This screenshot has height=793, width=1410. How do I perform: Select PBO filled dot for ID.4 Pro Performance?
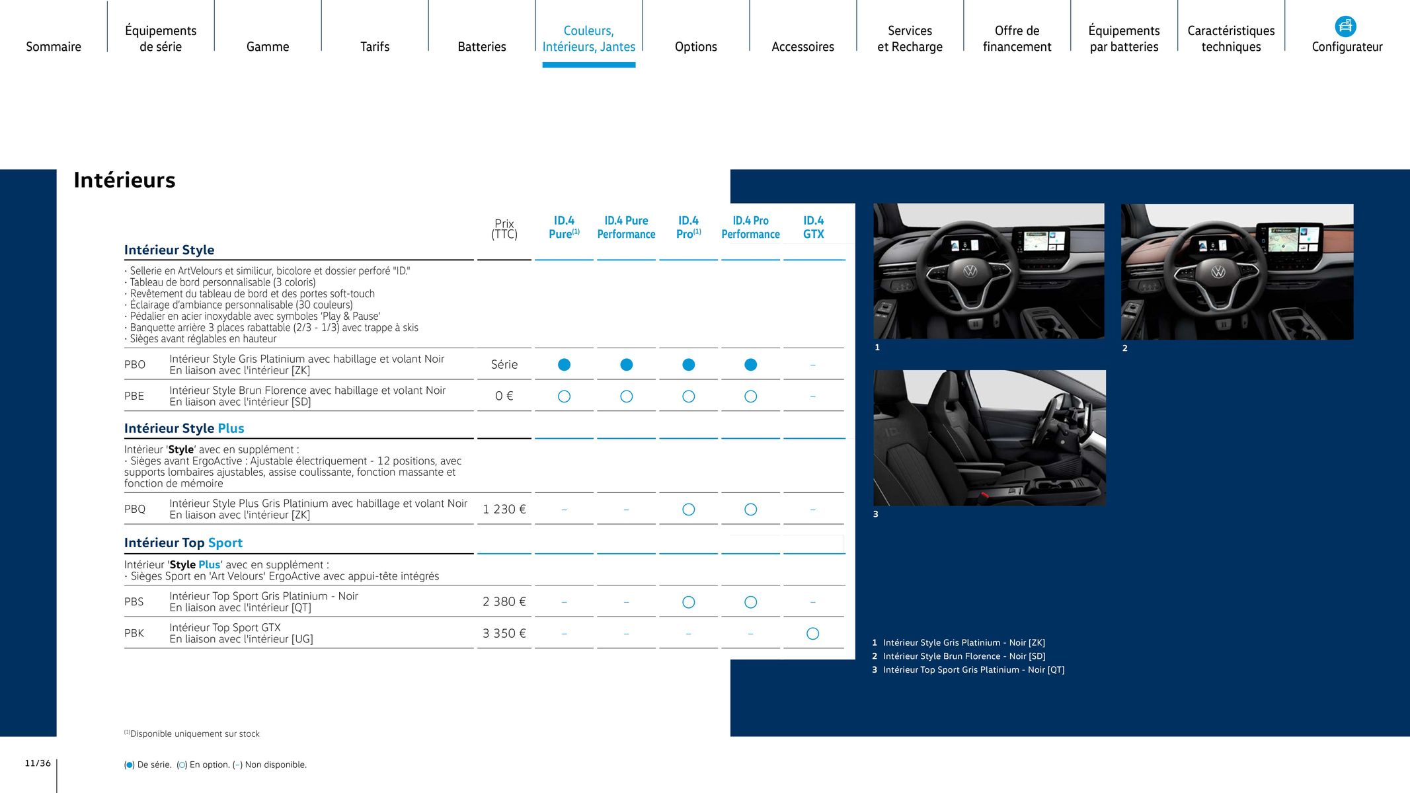(751, 365)
